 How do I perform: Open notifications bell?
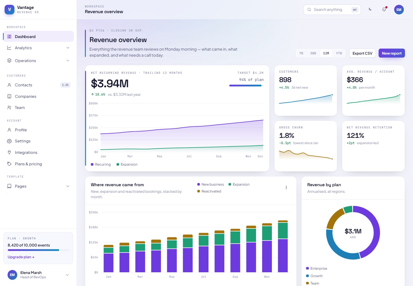pyautogui.click(x=384, y=9)
